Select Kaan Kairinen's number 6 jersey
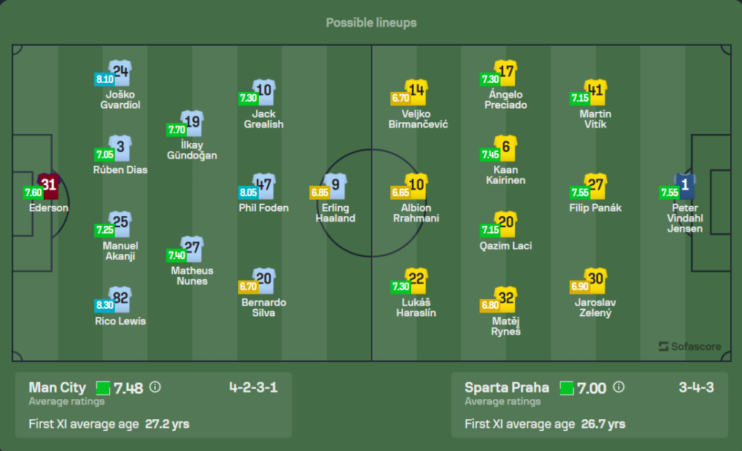The height and width of the screenshot is (451, 742). pos(506,147)
